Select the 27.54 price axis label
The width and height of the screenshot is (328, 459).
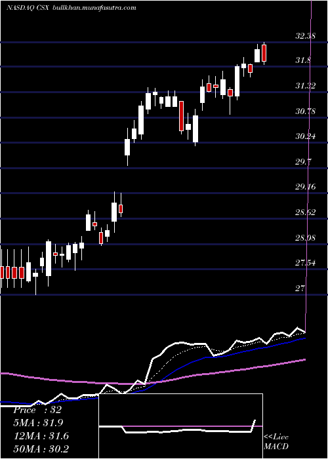pos(305,263)
